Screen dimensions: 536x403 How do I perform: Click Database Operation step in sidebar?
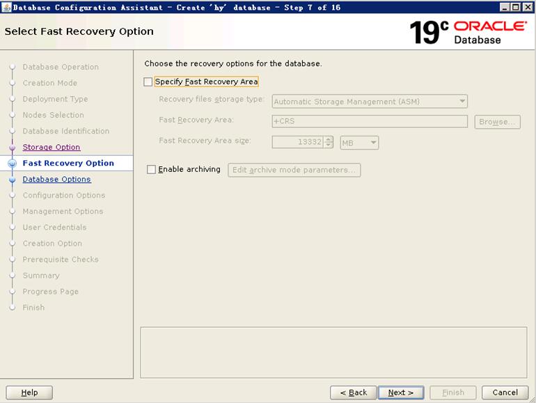click(61, 67)
